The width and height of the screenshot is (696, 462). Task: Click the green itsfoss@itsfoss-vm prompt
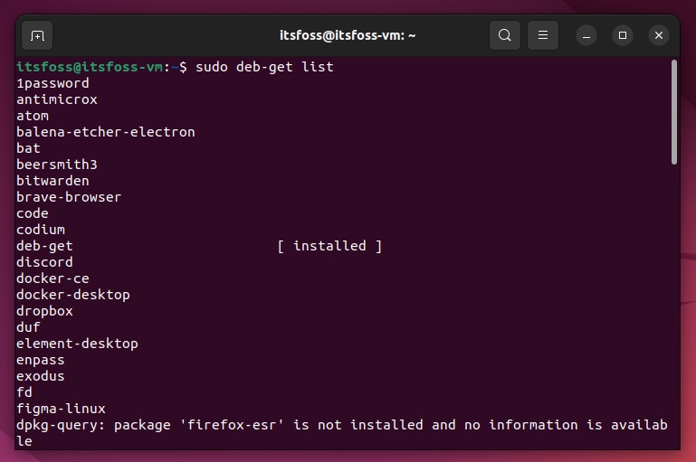pyautogui.click(x=89, y=67)
